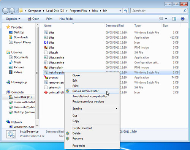Select Troubleshoot compatibility menu entry
Image resolution: width=190 pixels, height=150 pixels.
click(x=92, y=96)
